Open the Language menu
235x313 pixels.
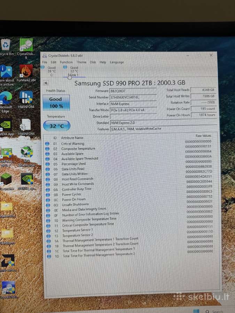[117, 62]
